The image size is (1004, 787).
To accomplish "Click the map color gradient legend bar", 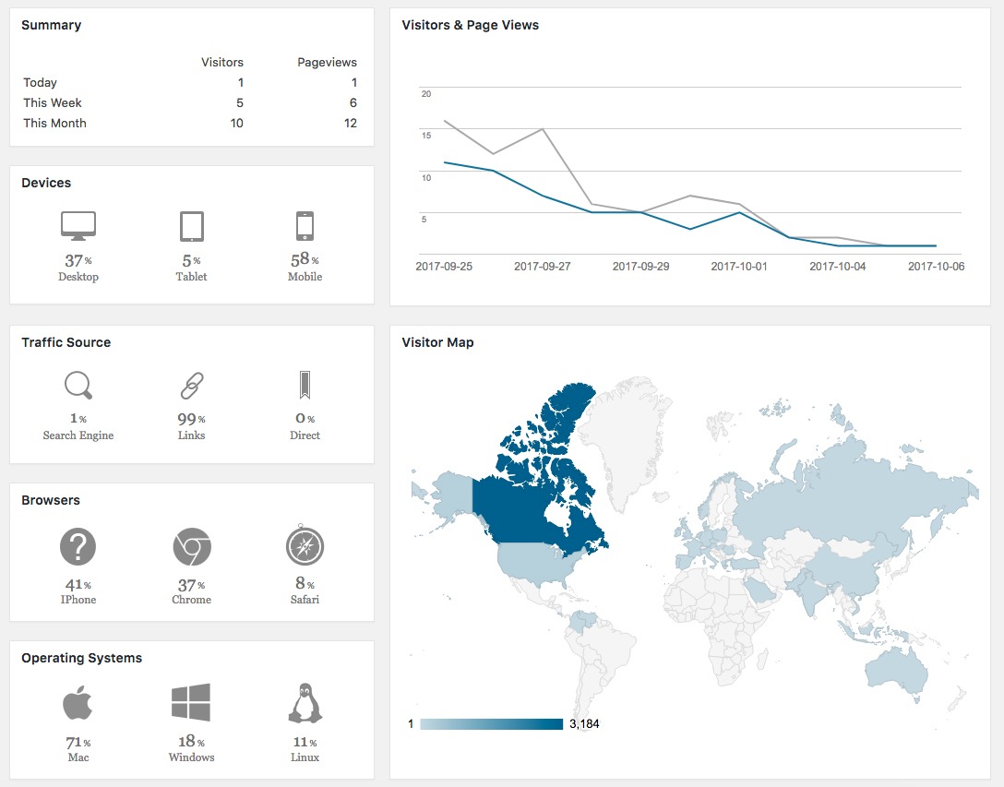I will tap(491, 724).
